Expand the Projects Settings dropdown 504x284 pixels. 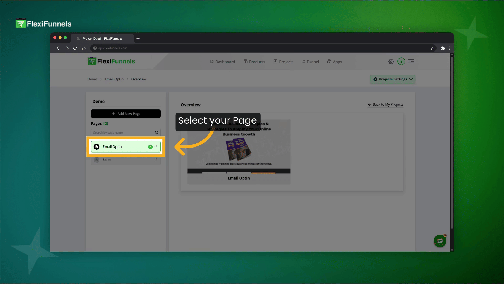pos(393,79)
